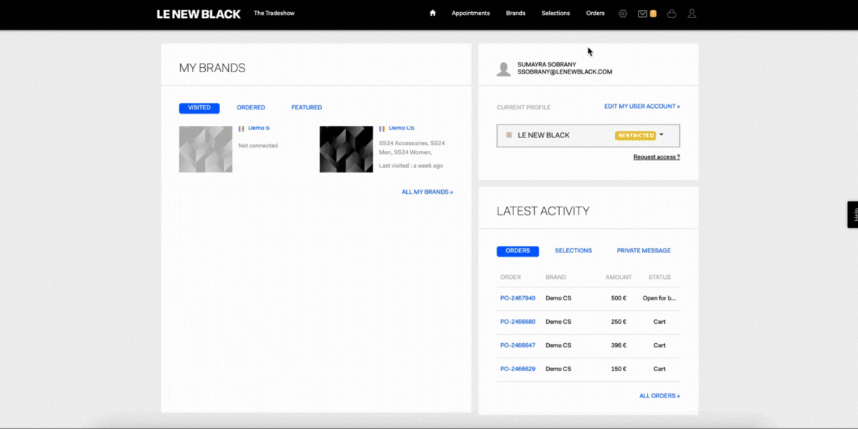Screen dimensions: 858x429
Task: Open the Brands menu
Action: point(516,14)
